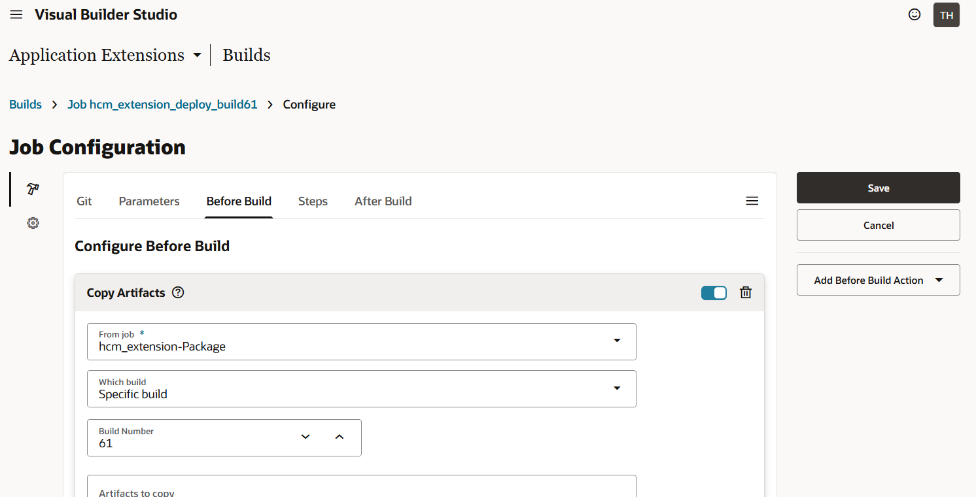Viewport: 976px width, 497px height.
Task: Decrease the Build Number value
Action: (305, 437)
